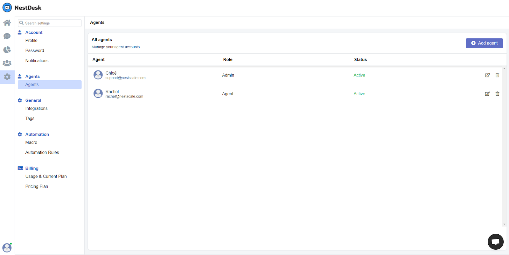Click the agent list scrollbar up arrow
This screenshot has height=255, width=509.
click(x=504, y=69)
